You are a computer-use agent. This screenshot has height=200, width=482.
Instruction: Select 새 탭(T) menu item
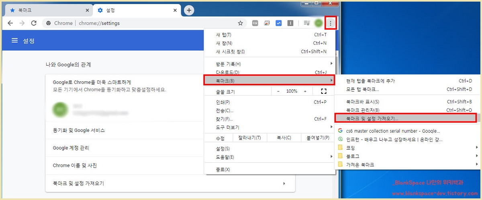270,35
